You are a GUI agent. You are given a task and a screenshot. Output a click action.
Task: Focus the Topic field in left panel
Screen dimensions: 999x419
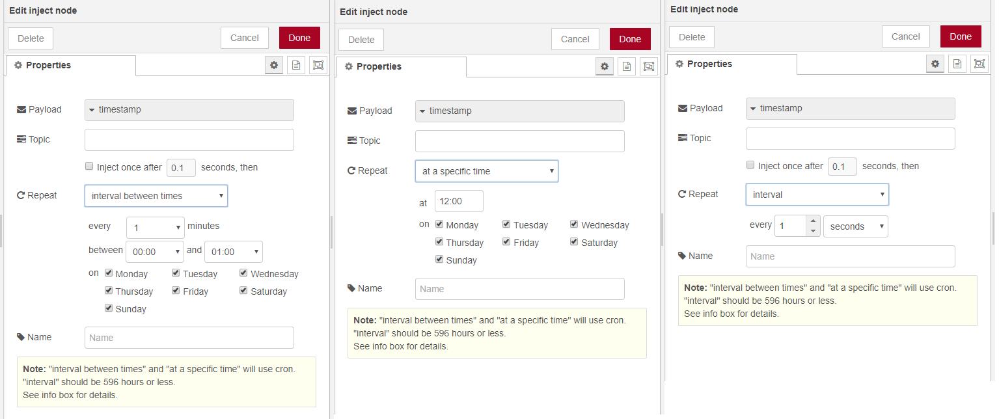click(189, 140)
